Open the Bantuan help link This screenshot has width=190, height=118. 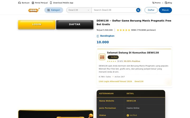coord(24,3)
